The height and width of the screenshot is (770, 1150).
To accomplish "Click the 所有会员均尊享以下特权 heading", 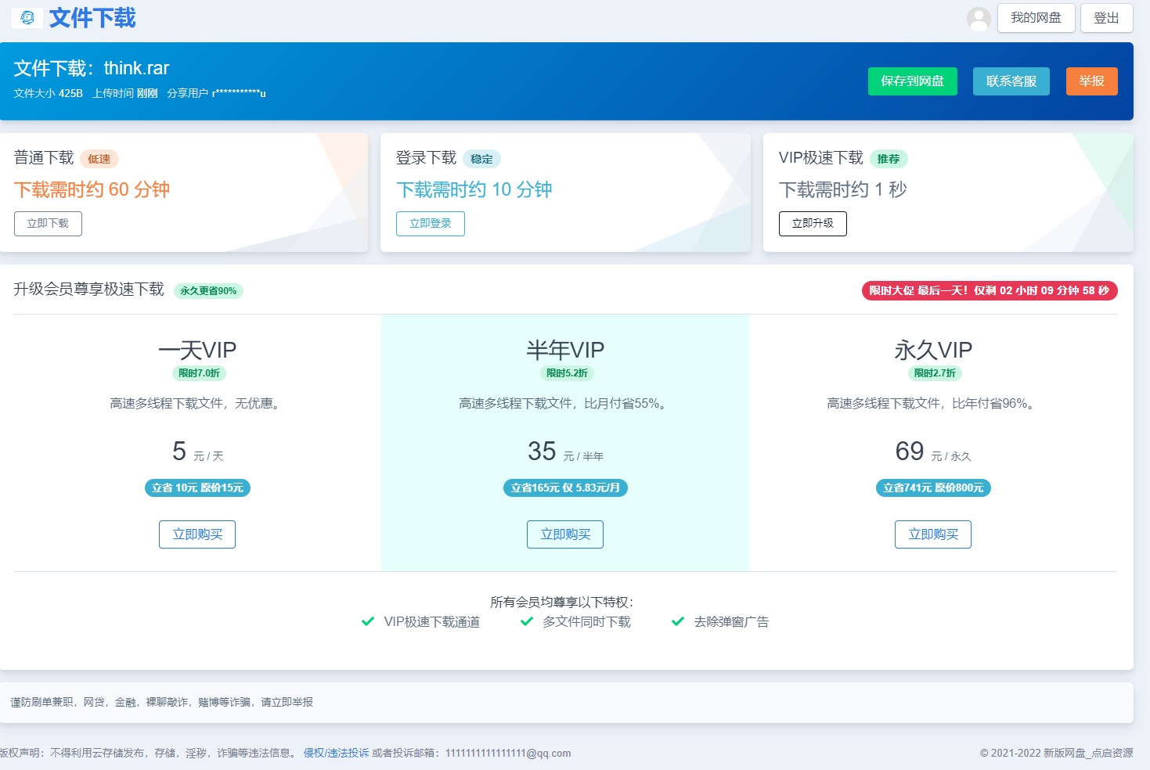I will tap(562, 602).
